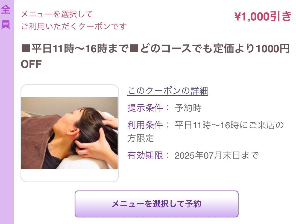Click the 平日11時〜16時にご来店の condition text
The height and width of the screenshot is (224, 296).
(229, 125)
